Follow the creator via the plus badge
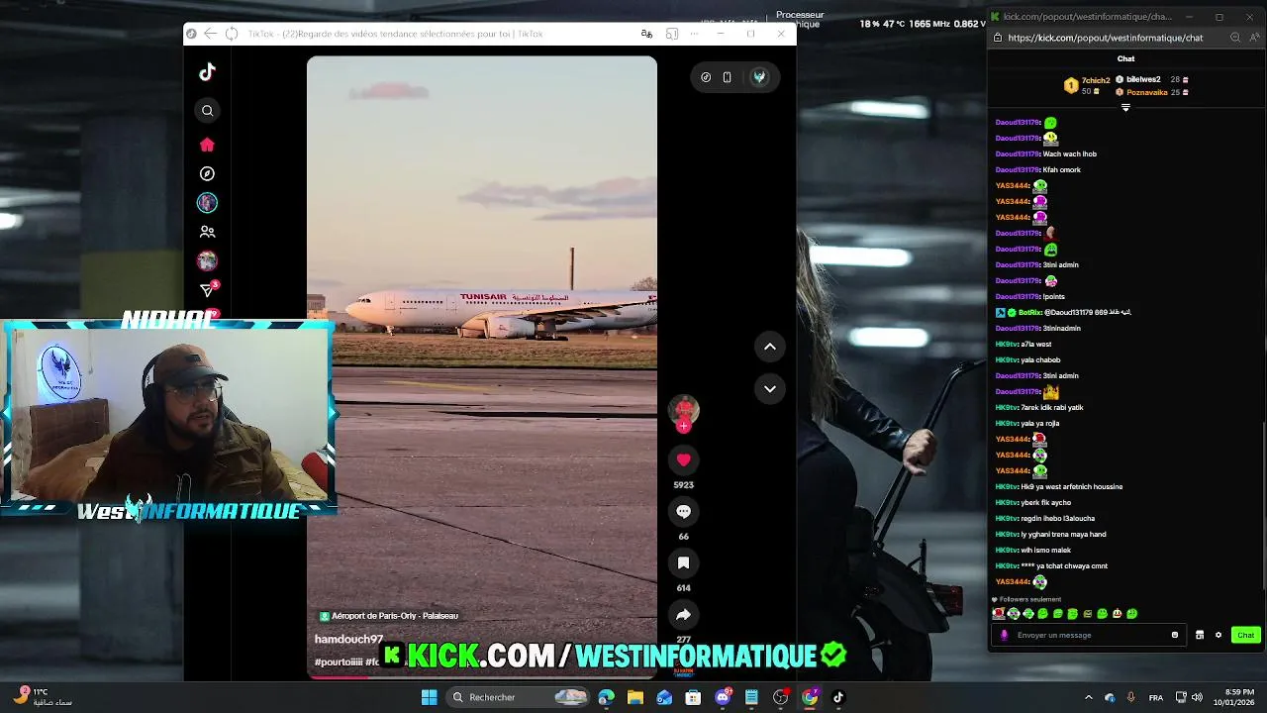The image size is (1267, 713). tap(683, 426)
